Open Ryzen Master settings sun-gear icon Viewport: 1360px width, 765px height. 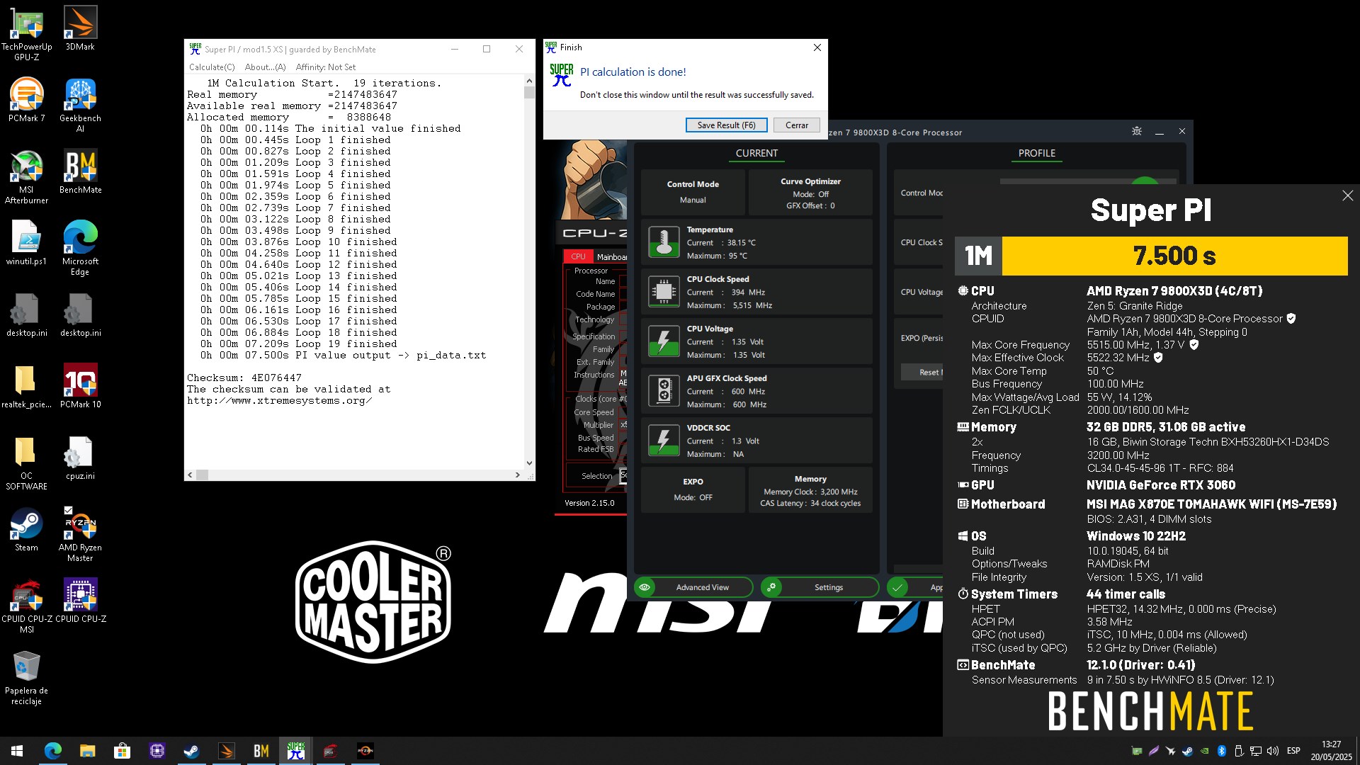click(x=1136, y=132)
